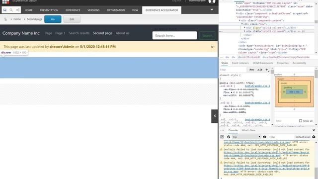Switch to the Properties tab in DevTools
This screenshot has height=179, width=318.
283,63
